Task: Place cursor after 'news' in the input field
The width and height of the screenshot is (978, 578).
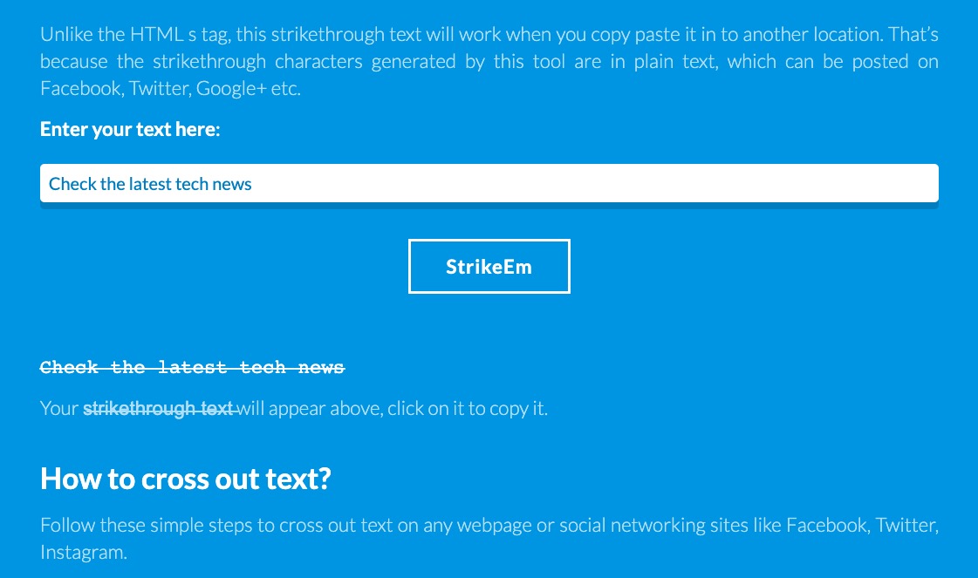Action: click(x=253, y=184)
